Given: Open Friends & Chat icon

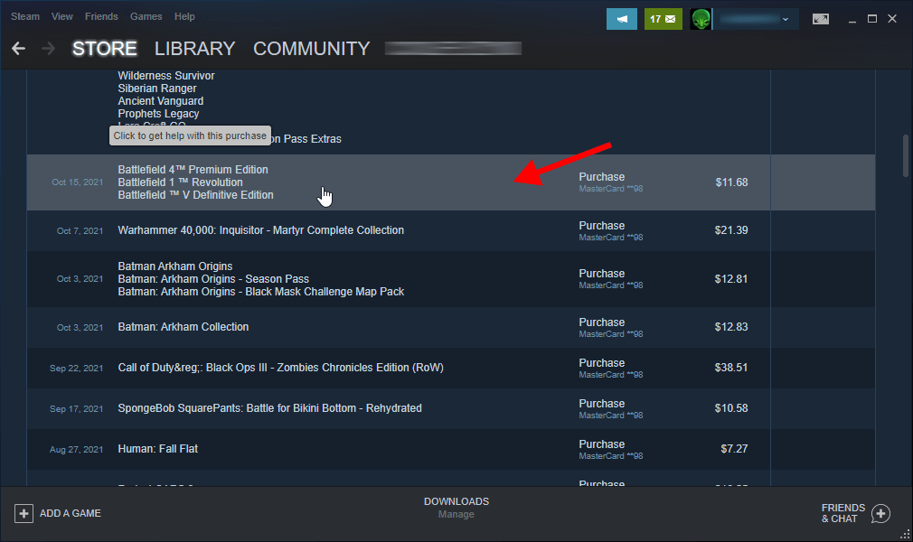Looking at the screenshot, I should tap(880, 513).
